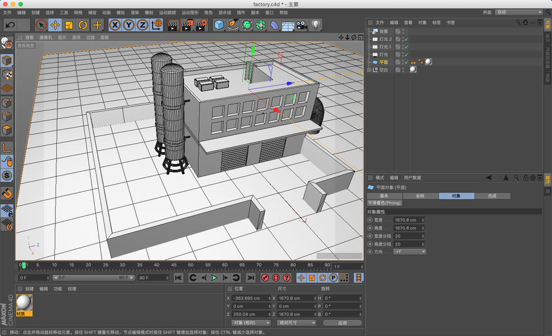Render the current view clapperboard icon
Viewport: 552px width, 336px height.
pyautogui.click(x=173, y=25)
